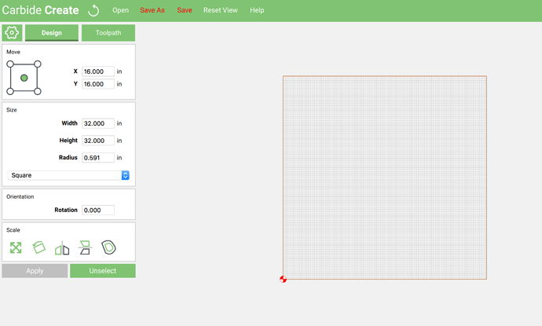
Task: Select the square shape on the canvas
Action: [385, 178]
